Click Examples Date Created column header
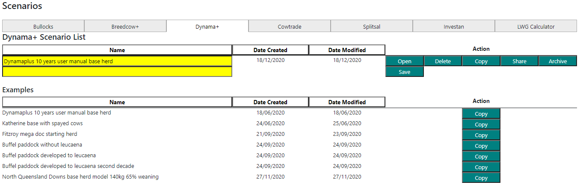The width and height of the screenshot is (580, 185). click(x=270, y=102)
